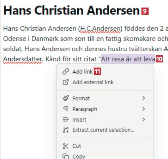Click the Extract selection branch icon
The image size is (168, 159).
pos(66,130)
